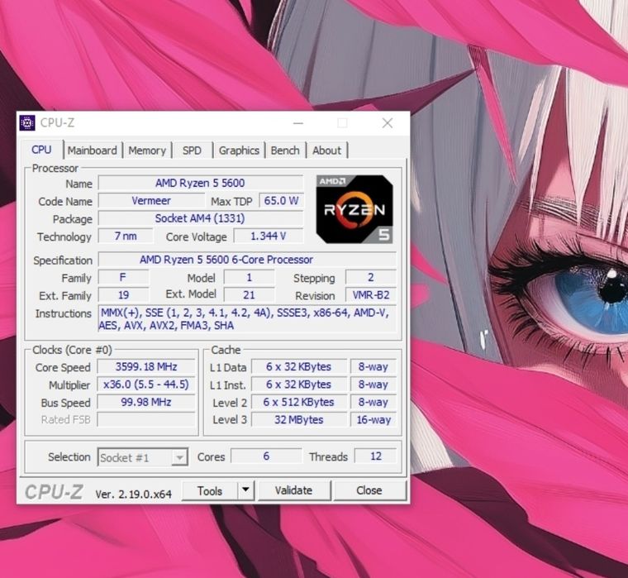
Task: Click the Technology value 7 nm
Action: [126, 236]
